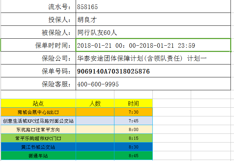
Task: Select the 保单号码 label cell
Action: (38, 71)
